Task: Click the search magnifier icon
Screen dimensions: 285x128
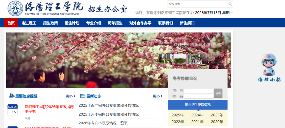Action: click(230, 4)
